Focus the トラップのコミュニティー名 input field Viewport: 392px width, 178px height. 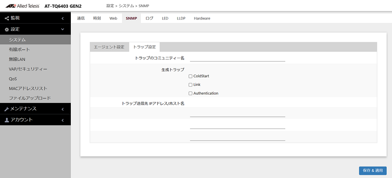(x=237, y=58)
